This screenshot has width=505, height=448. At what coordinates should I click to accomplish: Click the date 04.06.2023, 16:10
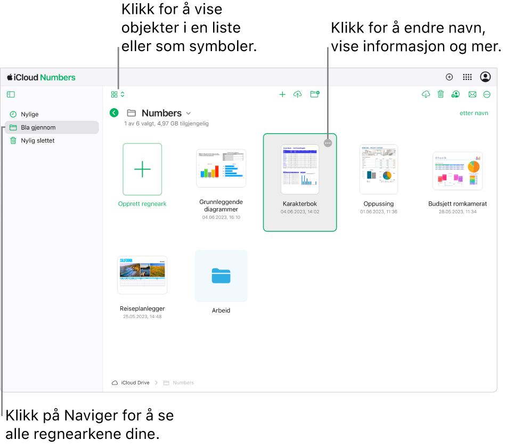tap(221, 217)
